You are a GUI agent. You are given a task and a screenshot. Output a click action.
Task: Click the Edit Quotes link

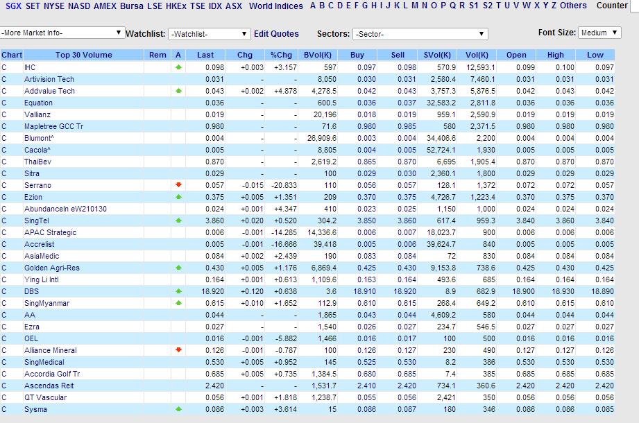pyautogui.click(x=276, y=33)
